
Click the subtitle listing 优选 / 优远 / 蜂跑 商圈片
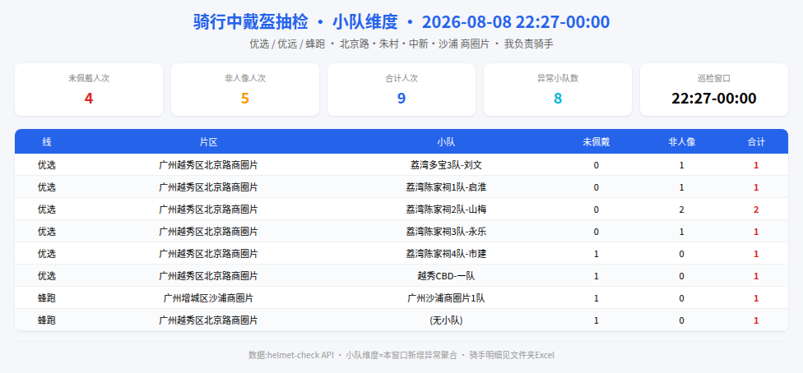click(401, 44)
